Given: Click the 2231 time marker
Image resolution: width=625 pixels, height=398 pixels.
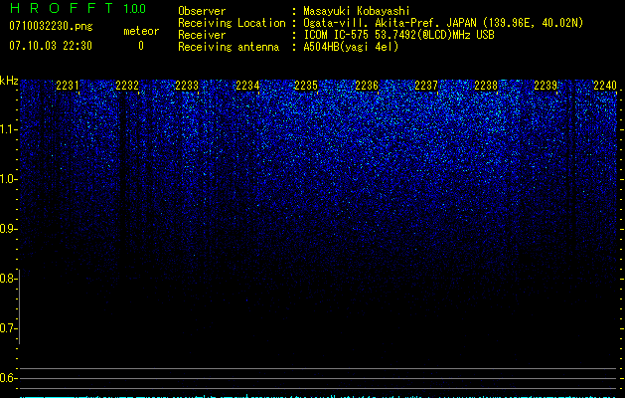Looking at the screenshot, I should [x=68, y=85].
